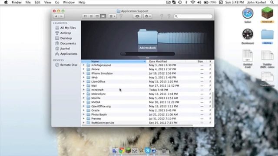
Task: Expand the iLifePageLayout folder
Action: tap(84, 65)
